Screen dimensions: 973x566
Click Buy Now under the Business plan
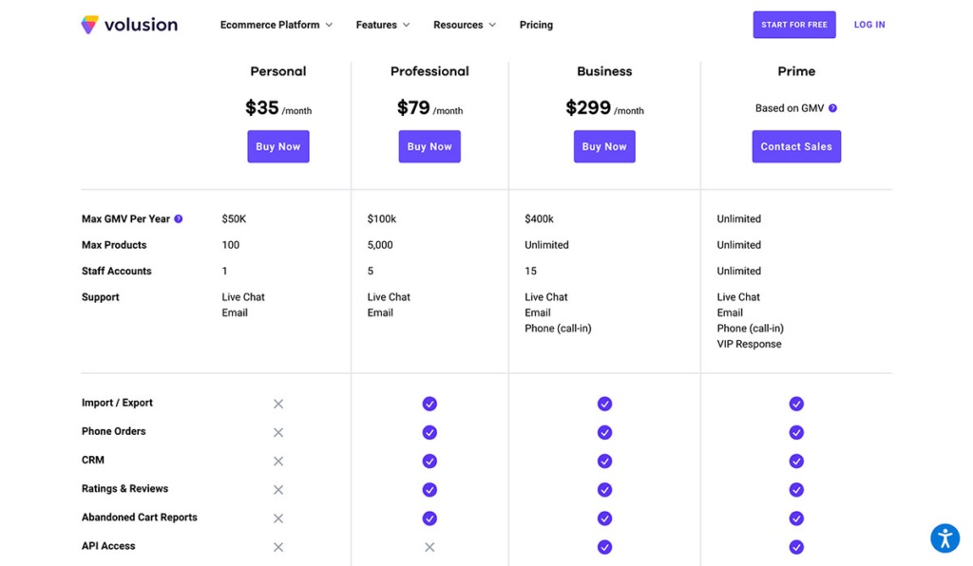click(604, 146)
